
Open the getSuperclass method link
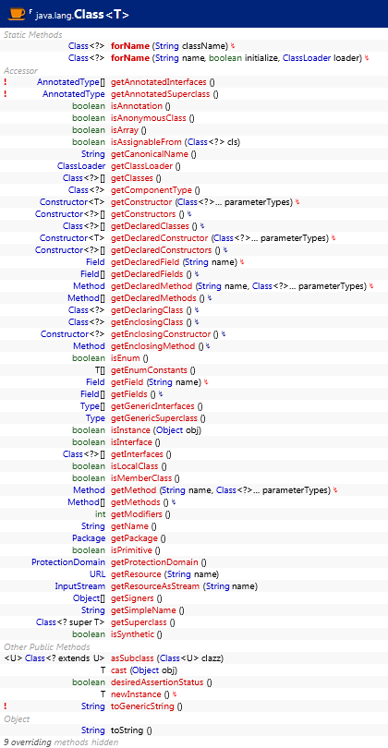click(139, 622)
